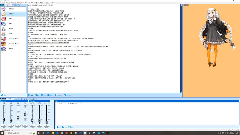Click the コピー voice copy icon
Screen dimensions: 240x135
click(2, 95)
